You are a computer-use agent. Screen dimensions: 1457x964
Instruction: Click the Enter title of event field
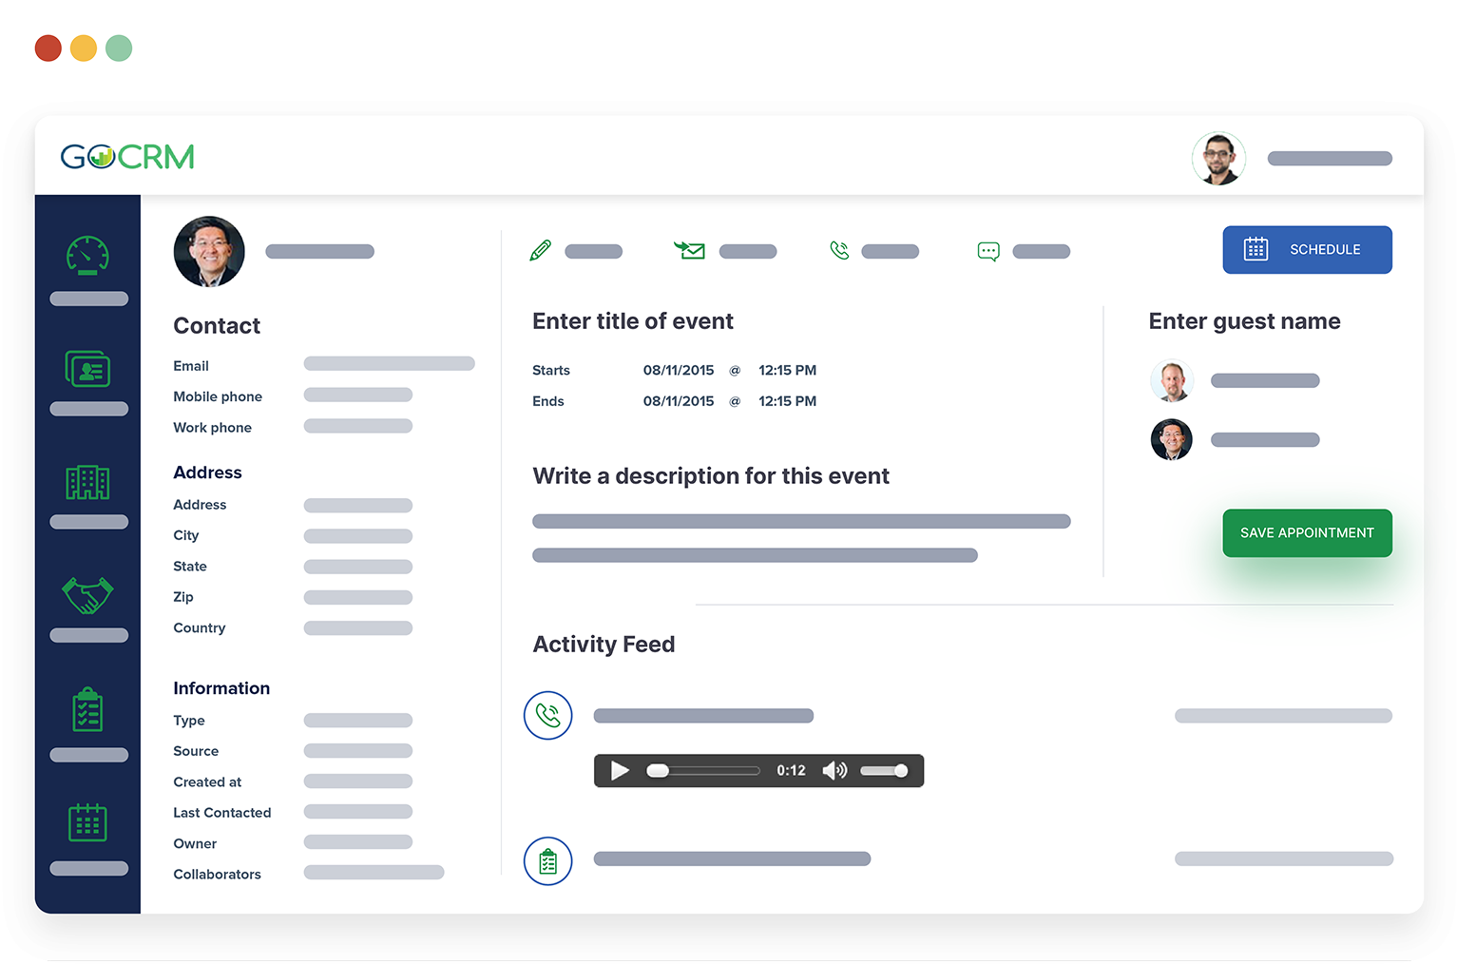click(633, 321)
